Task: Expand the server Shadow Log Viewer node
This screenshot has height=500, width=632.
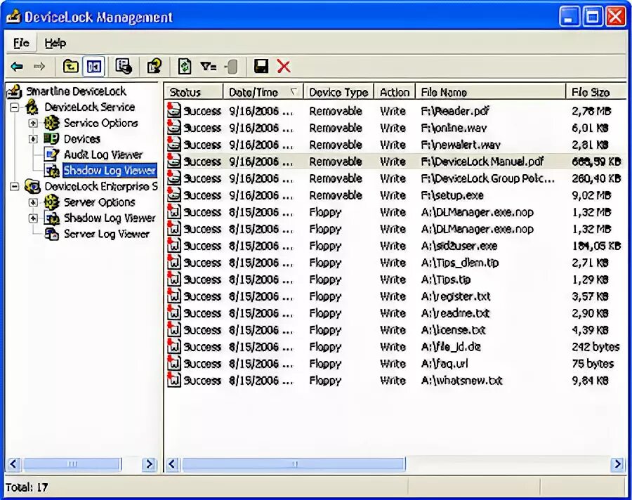Action: coord(34,218)
